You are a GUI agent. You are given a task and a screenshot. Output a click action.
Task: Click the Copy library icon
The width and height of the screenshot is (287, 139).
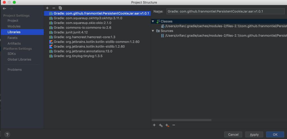tap(60, 8)
